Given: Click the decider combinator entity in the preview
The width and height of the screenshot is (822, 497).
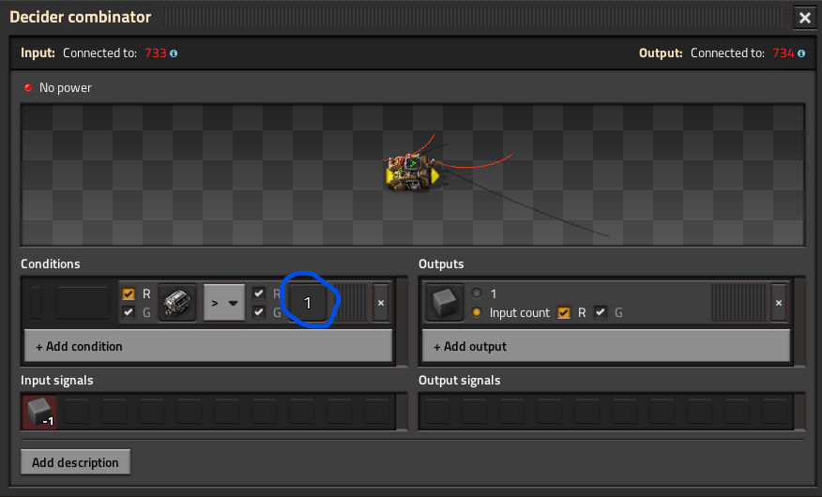Looking at the screenshot, I should point(412,173).
